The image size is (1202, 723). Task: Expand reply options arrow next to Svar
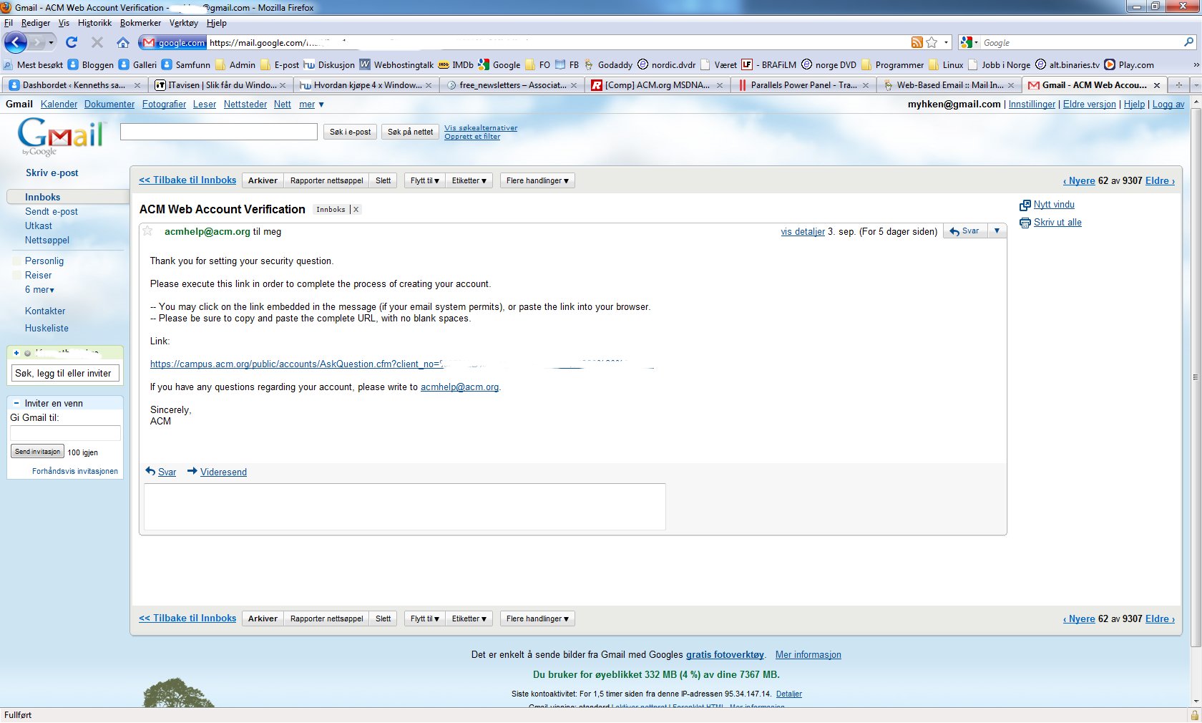click(997, 231)
